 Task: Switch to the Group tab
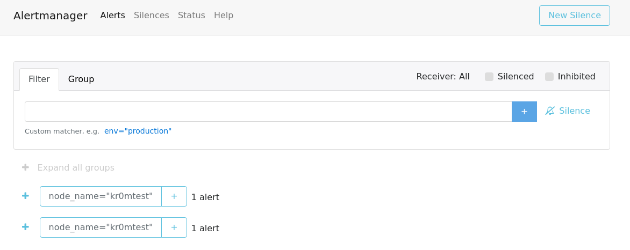point(81,79)
